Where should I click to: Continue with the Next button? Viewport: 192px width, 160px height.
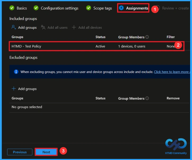pyautogui.click(x=46, y=152)
